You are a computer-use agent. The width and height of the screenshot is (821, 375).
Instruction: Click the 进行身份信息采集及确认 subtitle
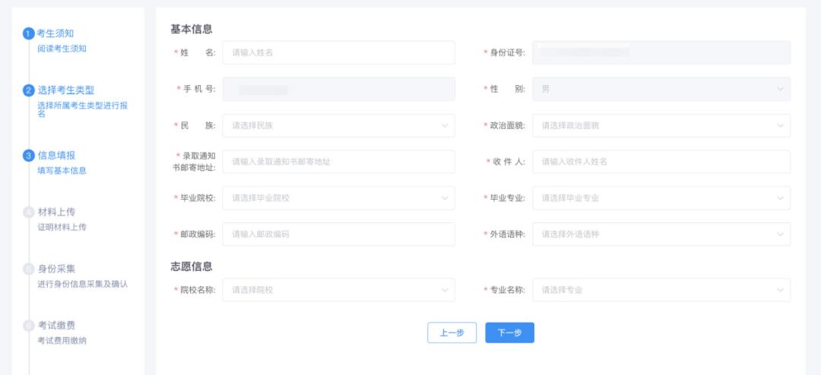(x=82, y=284)
